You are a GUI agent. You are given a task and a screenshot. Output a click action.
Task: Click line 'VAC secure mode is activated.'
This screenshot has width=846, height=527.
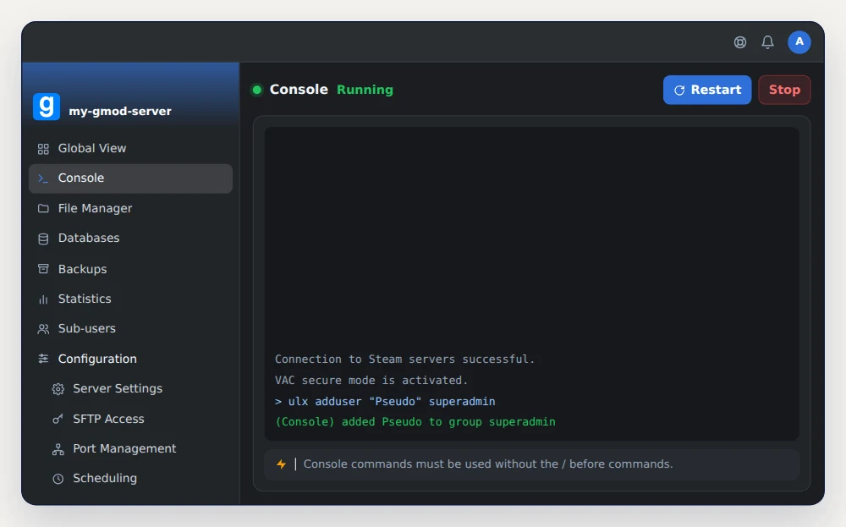point(371,381)
